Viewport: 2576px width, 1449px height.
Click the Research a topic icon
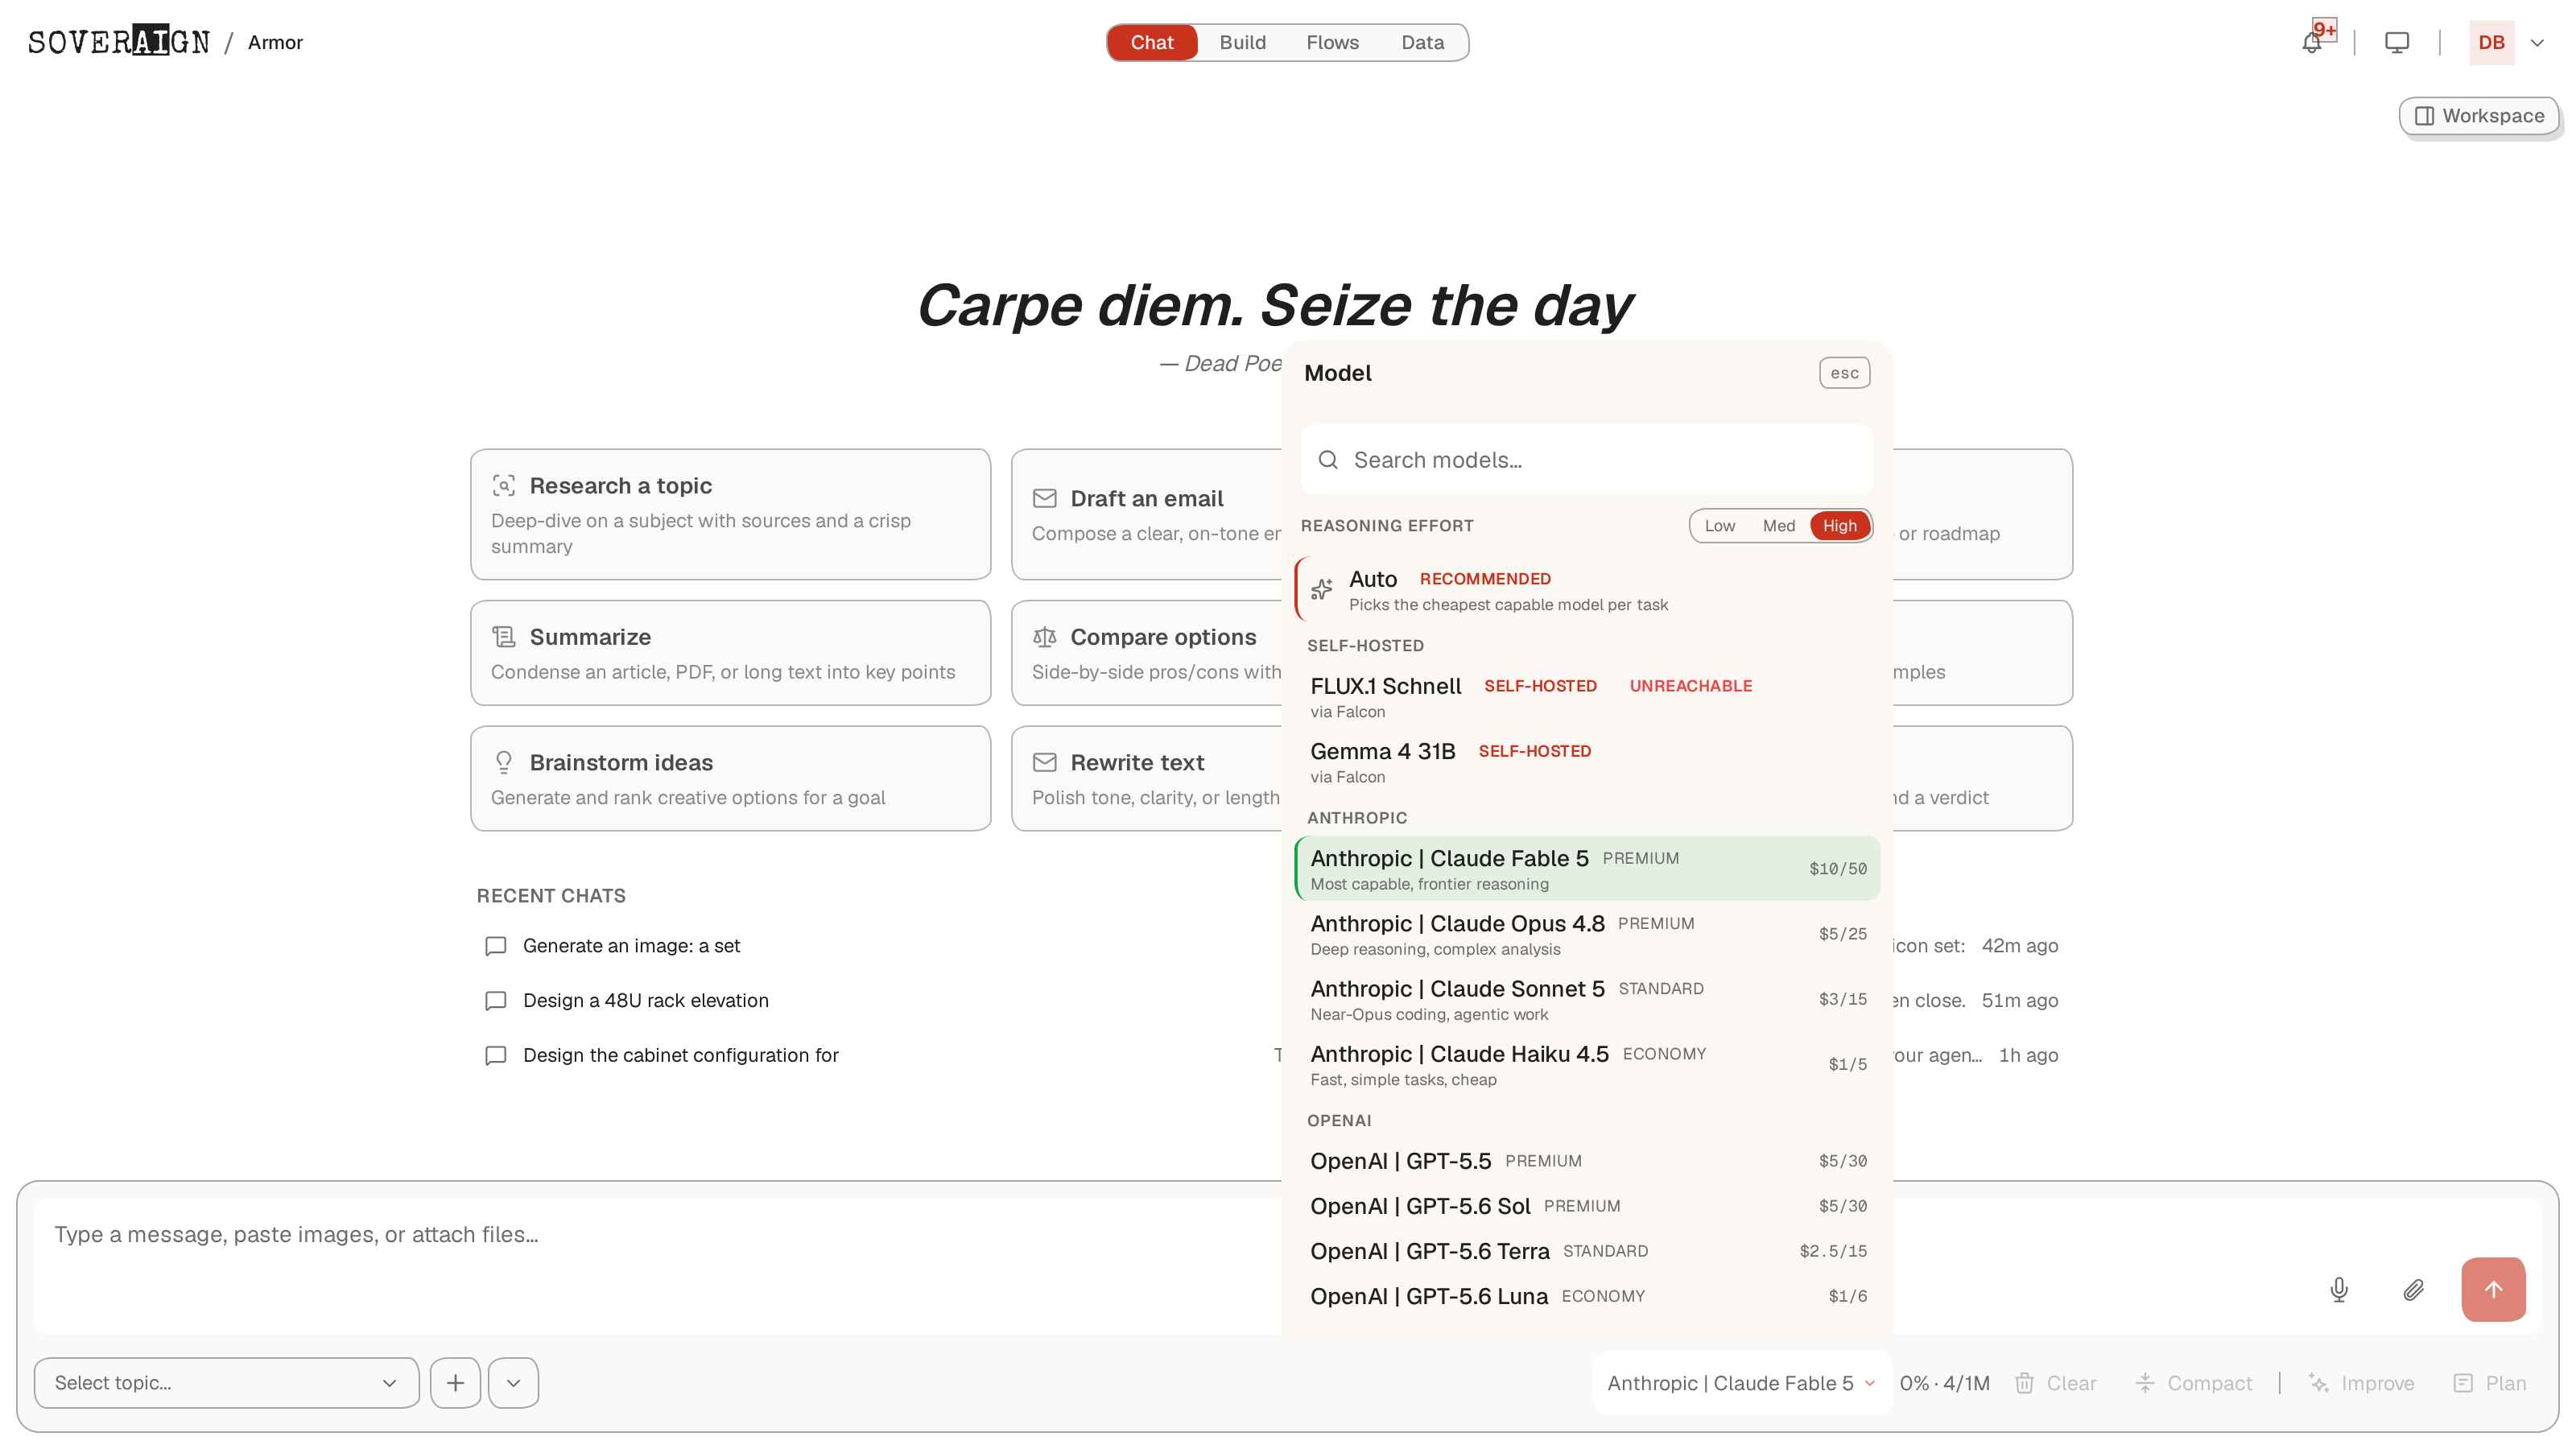[504, 486]
